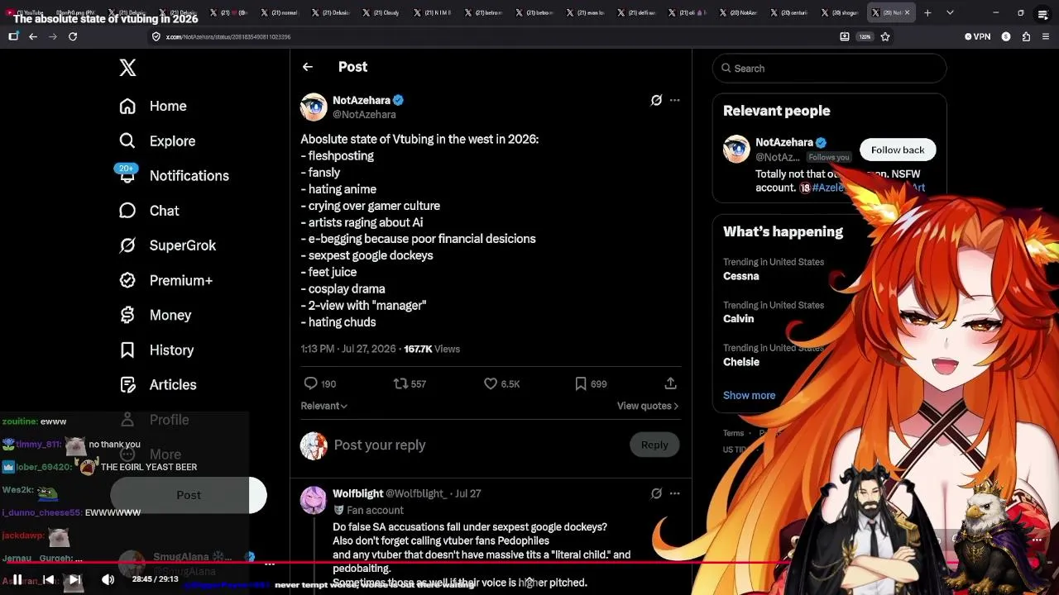
Task: Click the Grok icon on NotAzehara's post
Action: coord(656,100)
